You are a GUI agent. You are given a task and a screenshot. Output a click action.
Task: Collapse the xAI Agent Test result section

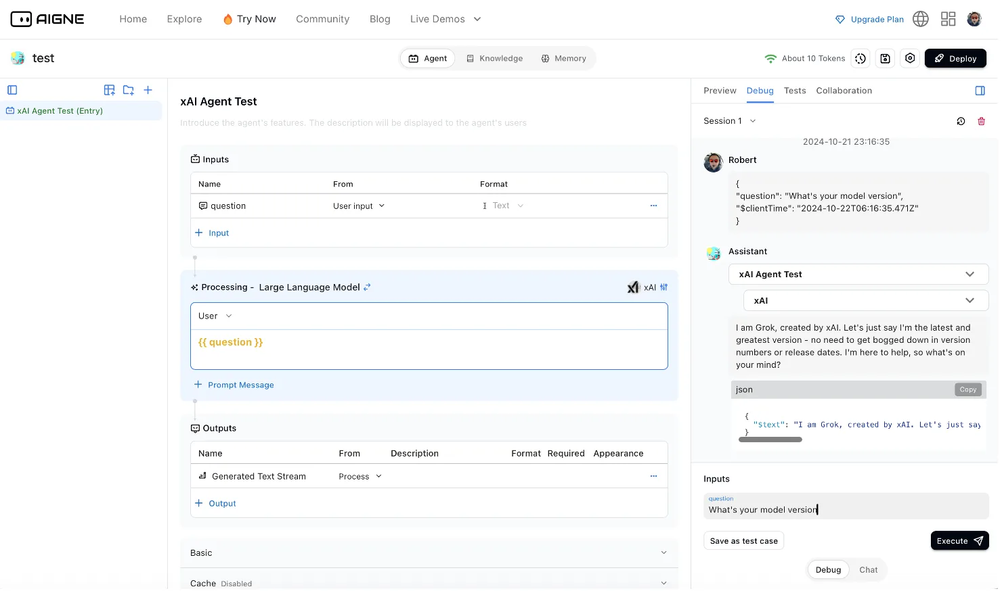click(858, 275)
